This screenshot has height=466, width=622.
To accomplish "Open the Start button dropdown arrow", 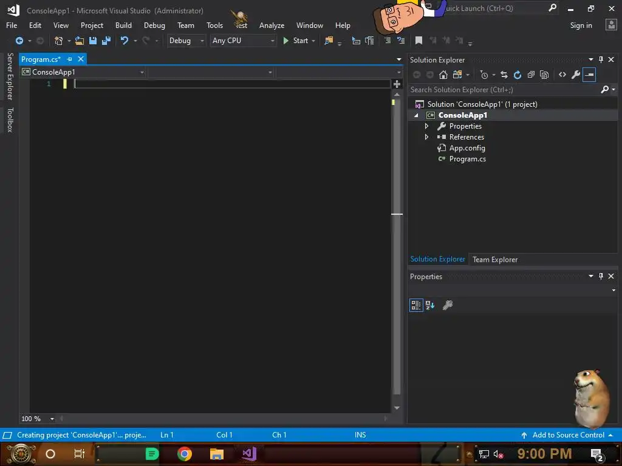I will pos(313,41).
